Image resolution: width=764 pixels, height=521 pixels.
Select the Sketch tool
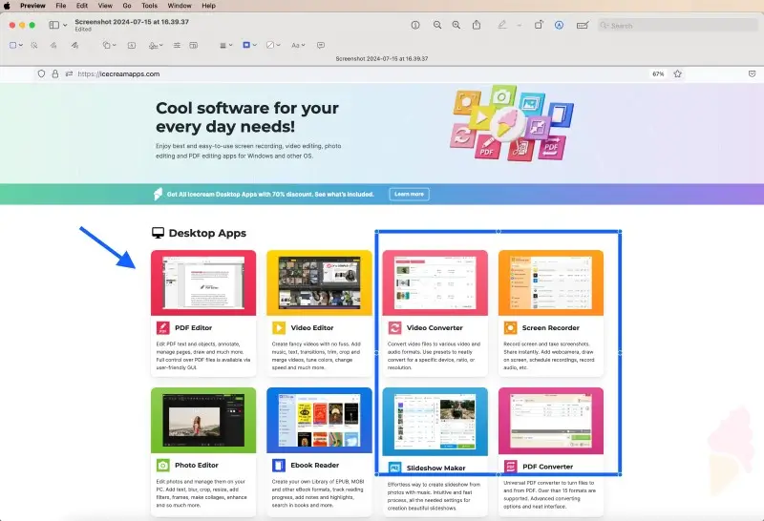(x=53, y=45)
